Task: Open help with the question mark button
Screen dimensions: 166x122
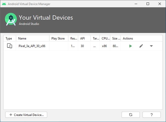Action: click(151, 115)
